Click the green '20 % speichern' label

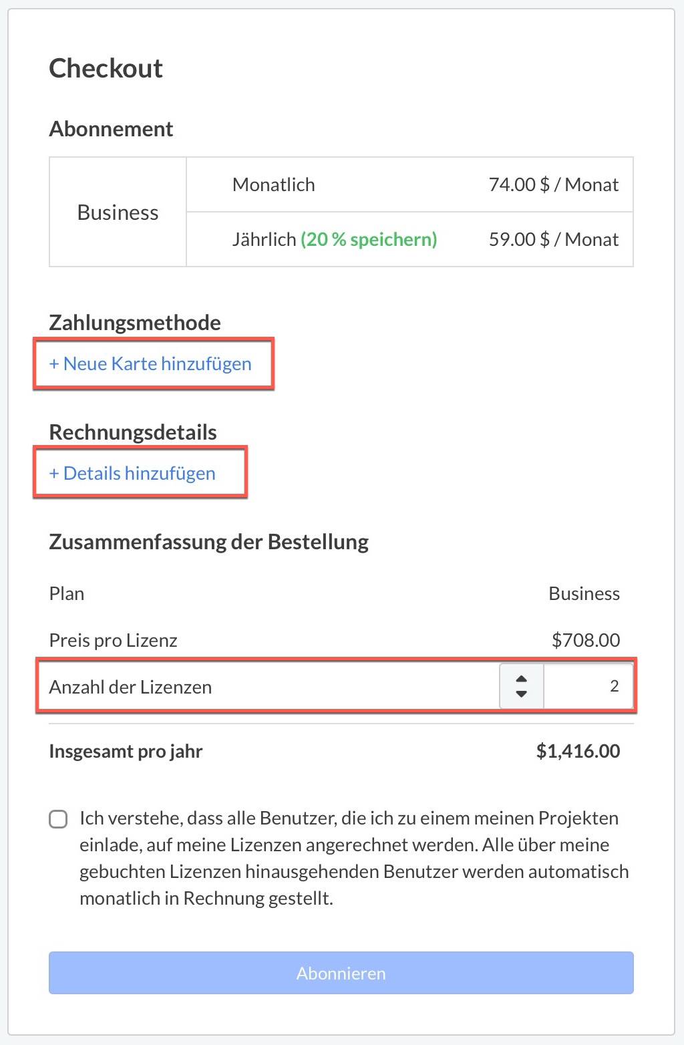click(369, 239)
